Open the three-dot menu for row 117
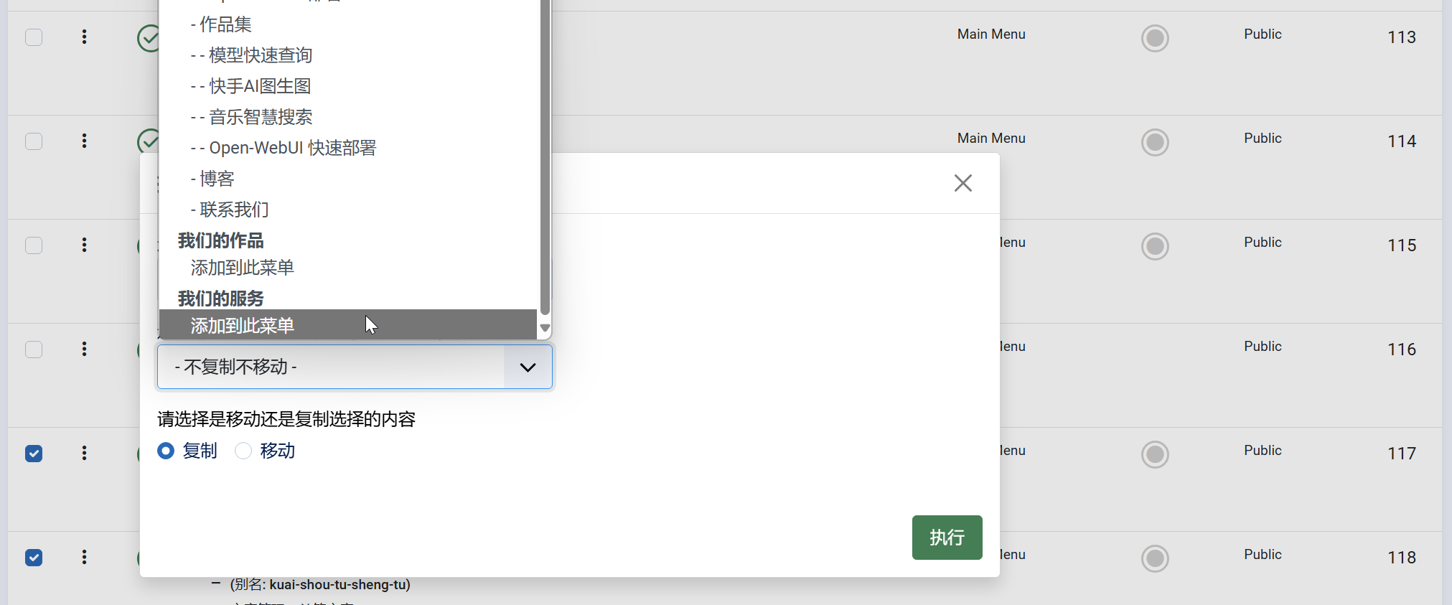The height and width of the screenshot is (605, 1452). click(x=84, y=453)
